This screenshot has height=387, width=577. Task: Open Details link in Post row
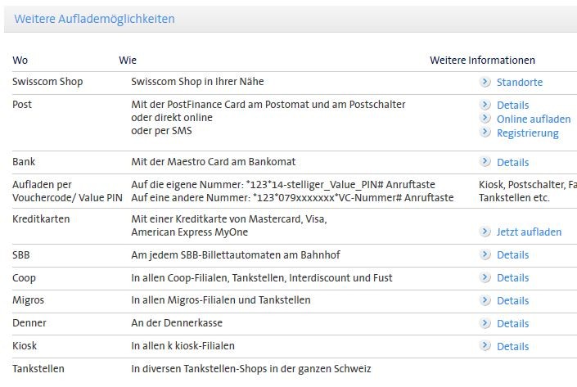point(512,106)
